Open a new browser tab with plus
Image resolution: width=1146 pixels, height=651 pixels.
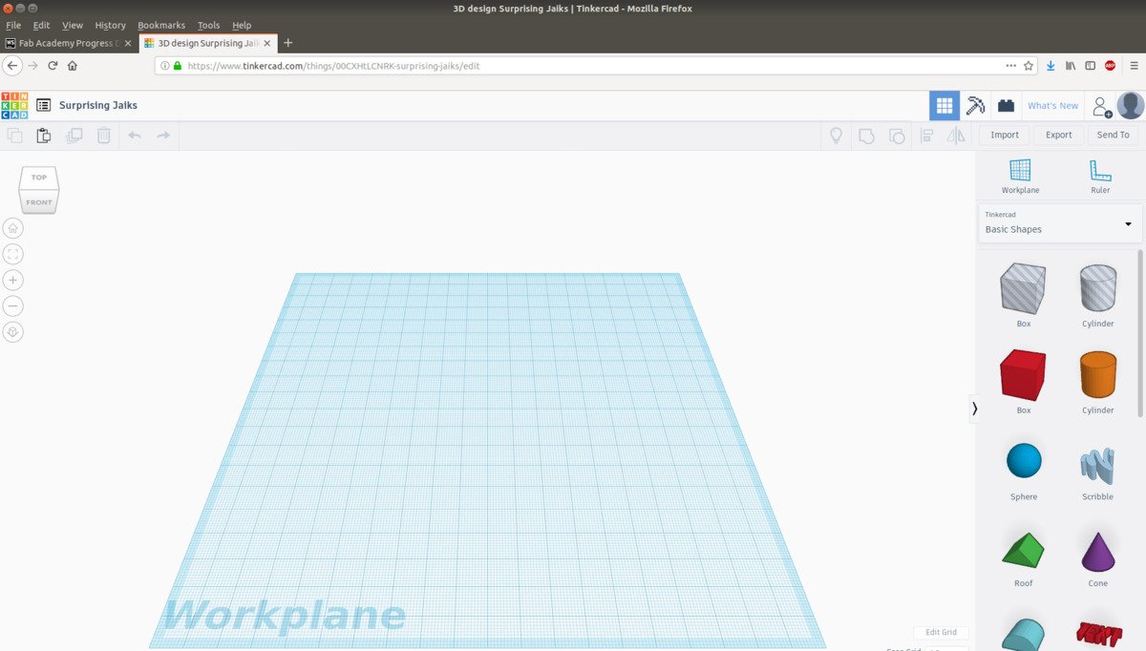(x=288, y=43)
